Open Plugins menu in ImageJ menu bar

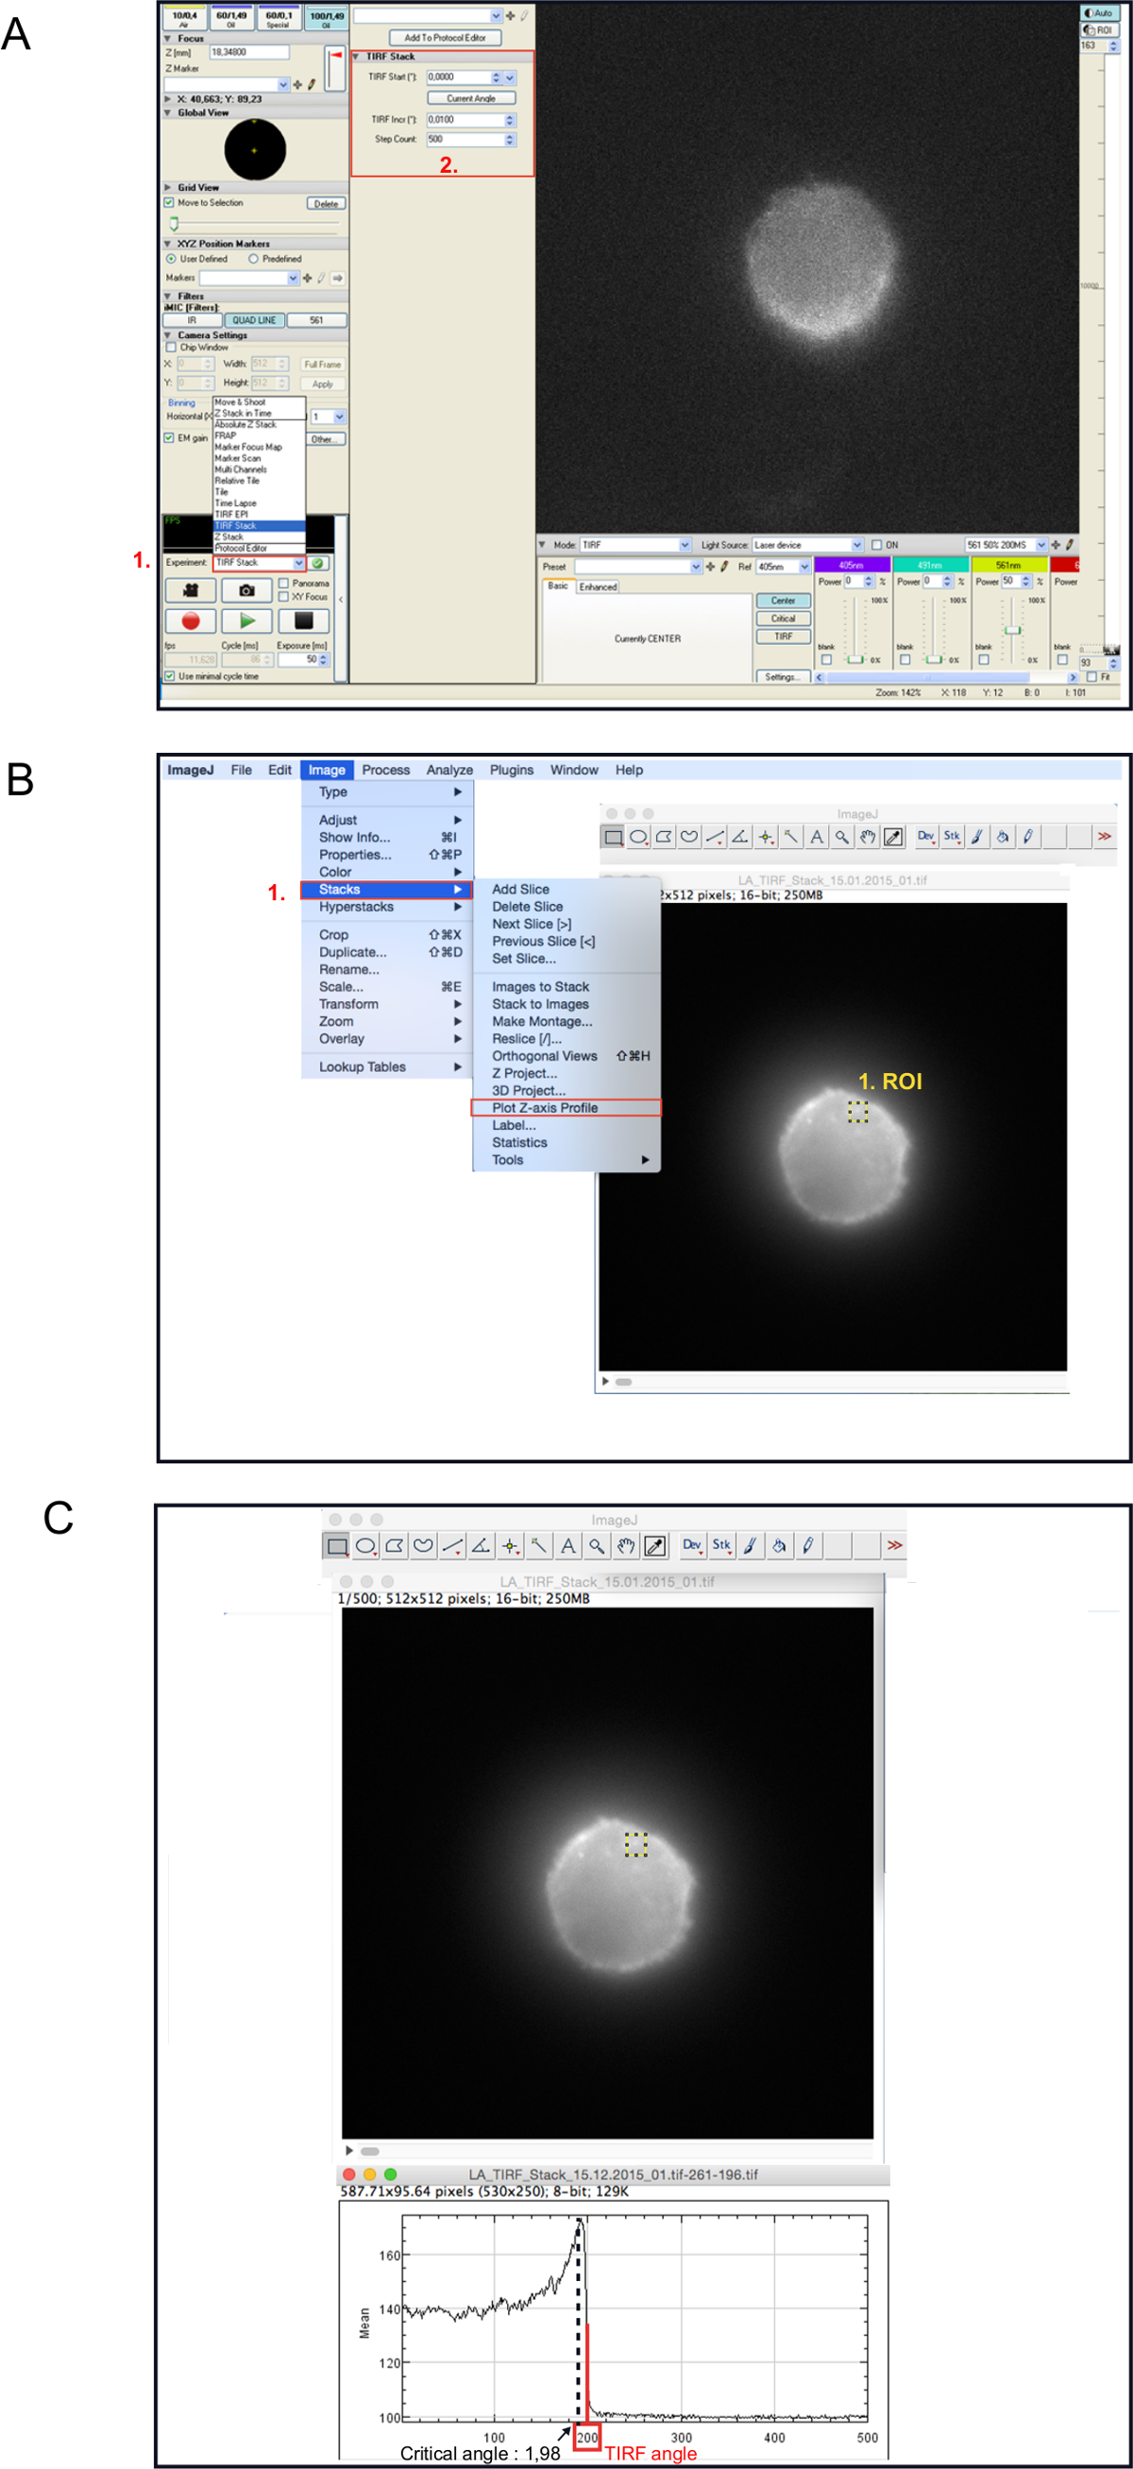(x=513, y=770)
